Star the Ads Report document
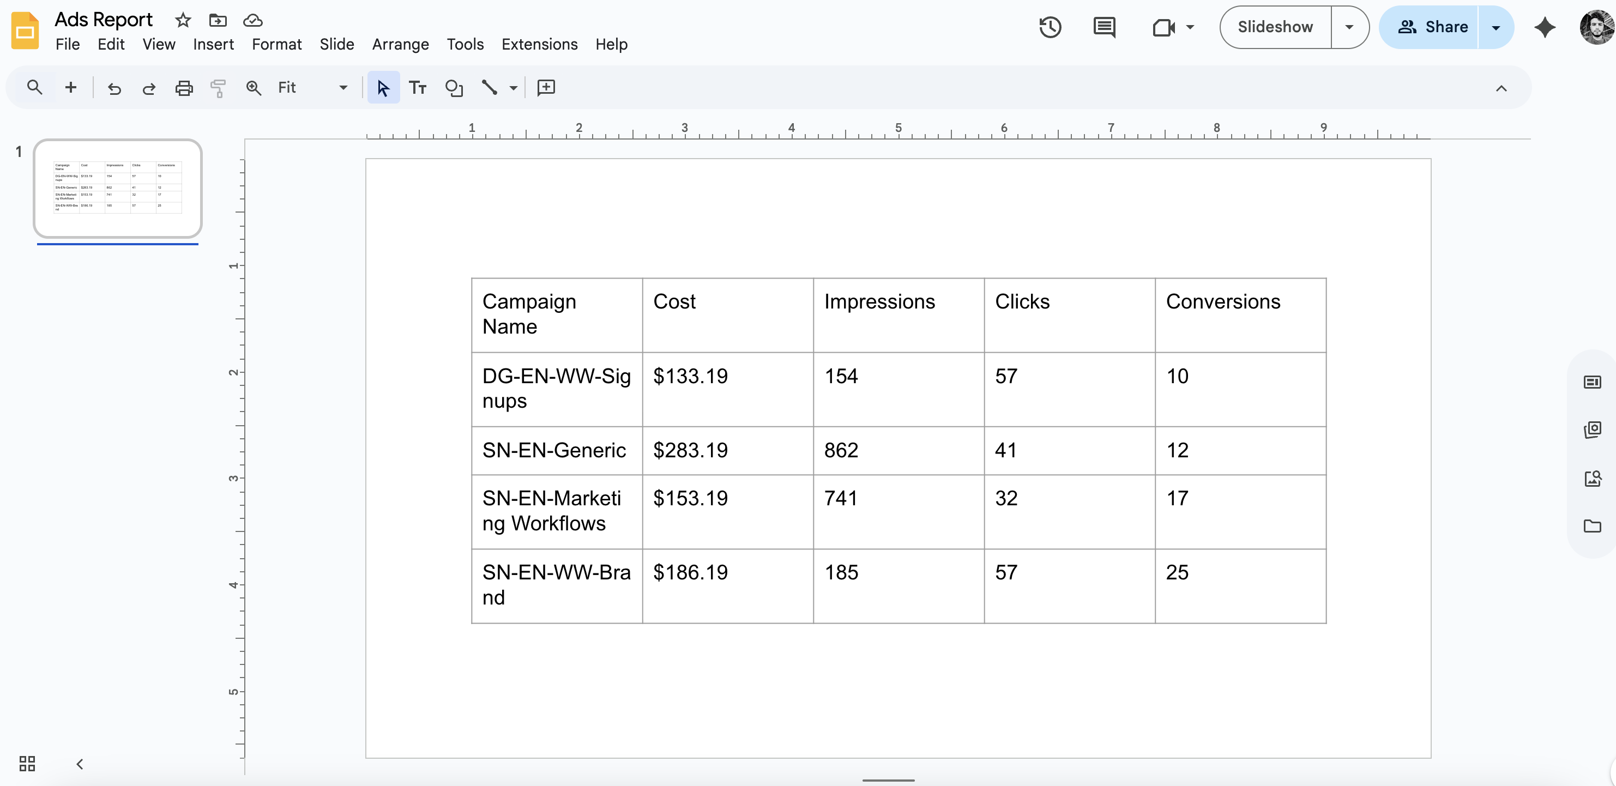This screenshot has height=786, width=1616. tap(183, 20)
